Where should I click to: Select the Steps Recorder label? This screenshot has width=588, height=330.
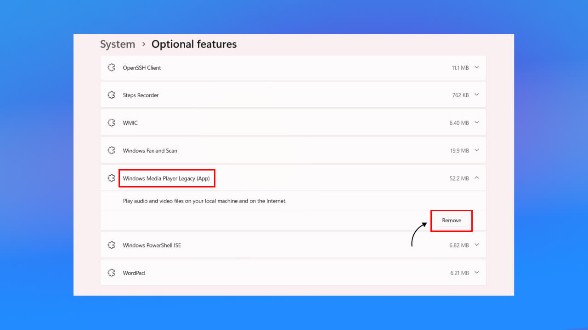(x=141, y=95)
